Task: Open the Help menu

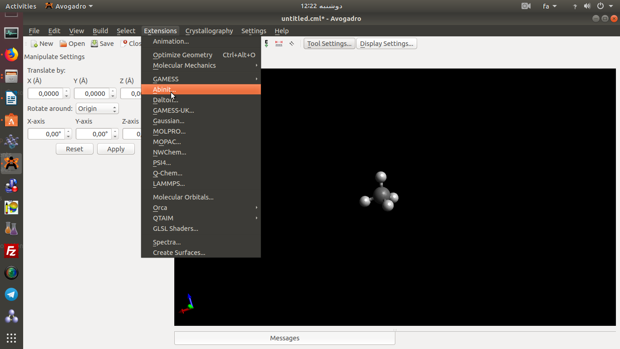Action: point(281,31)
